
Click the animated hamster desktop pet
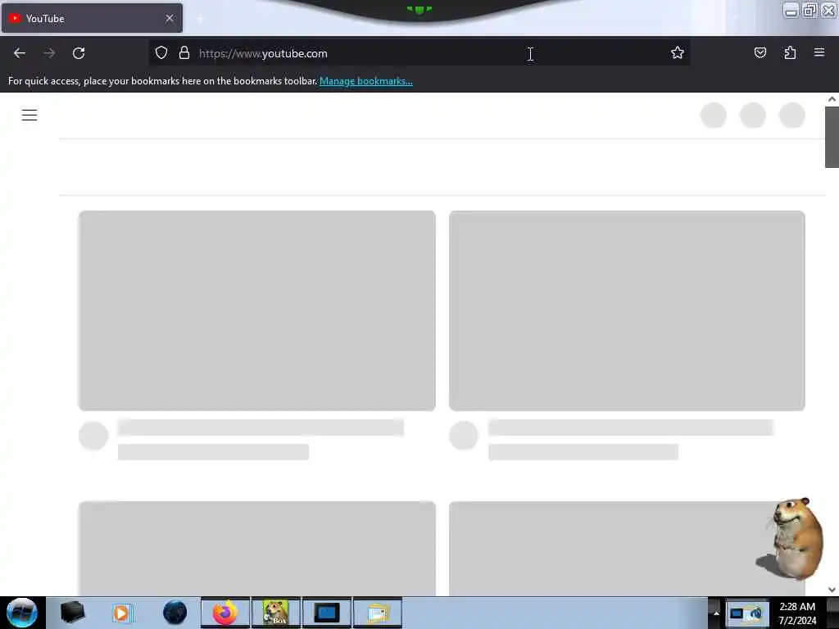[x=791, y=539]
